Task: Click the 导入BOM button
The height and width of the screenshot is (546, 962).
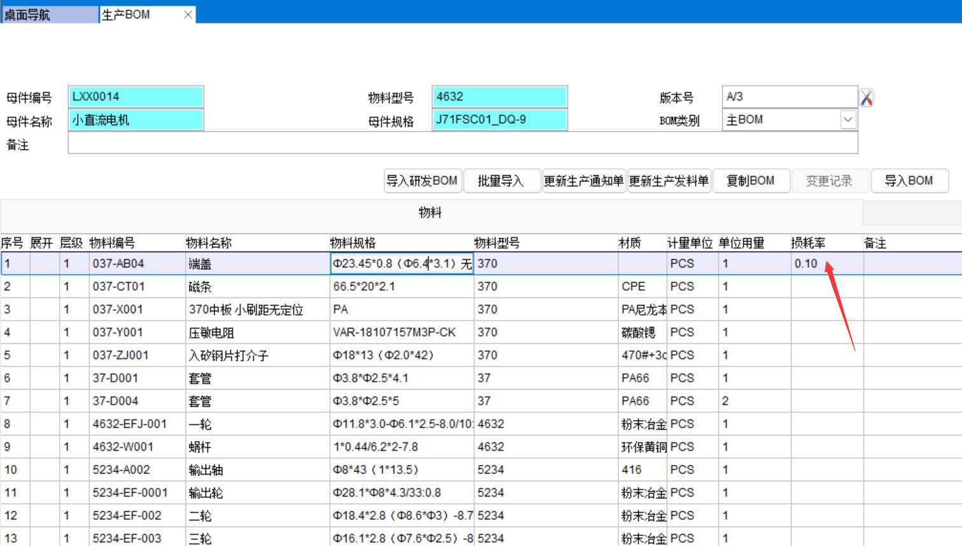Action: 909,181
